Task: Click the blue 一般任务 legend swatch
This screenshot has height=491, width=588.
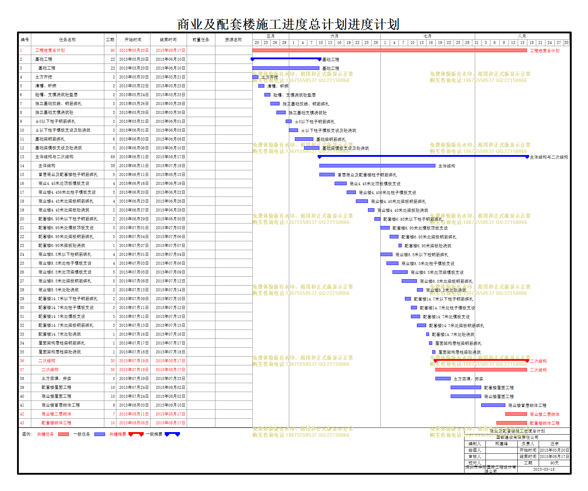Action: click(x=99, y=434)
